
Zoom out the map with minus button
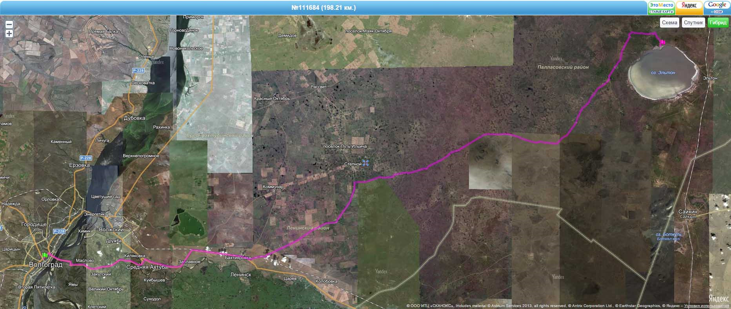pos(9,25)
